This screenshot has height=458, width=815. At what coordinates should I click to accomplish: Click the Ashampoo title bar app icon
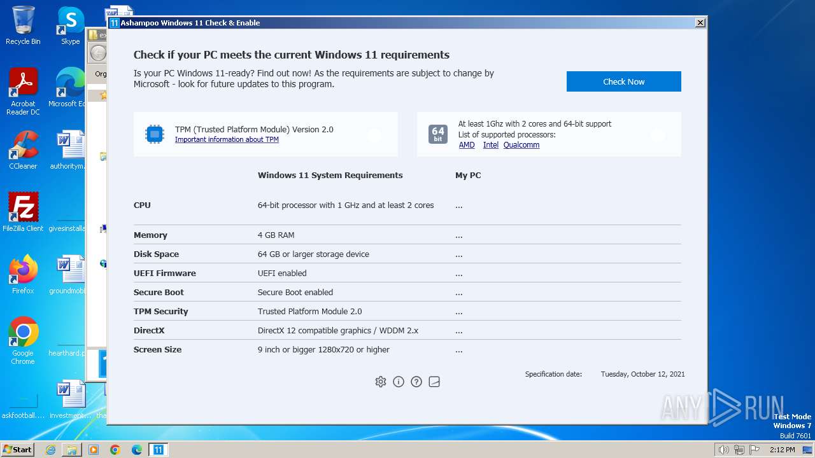[114, 23]
